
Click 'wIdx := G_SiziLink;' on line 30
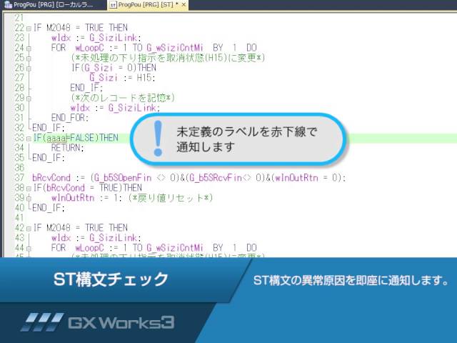click(115, 108)
